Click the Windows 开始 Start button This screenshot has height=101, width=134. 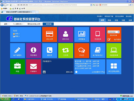click(x=6, y=99)
